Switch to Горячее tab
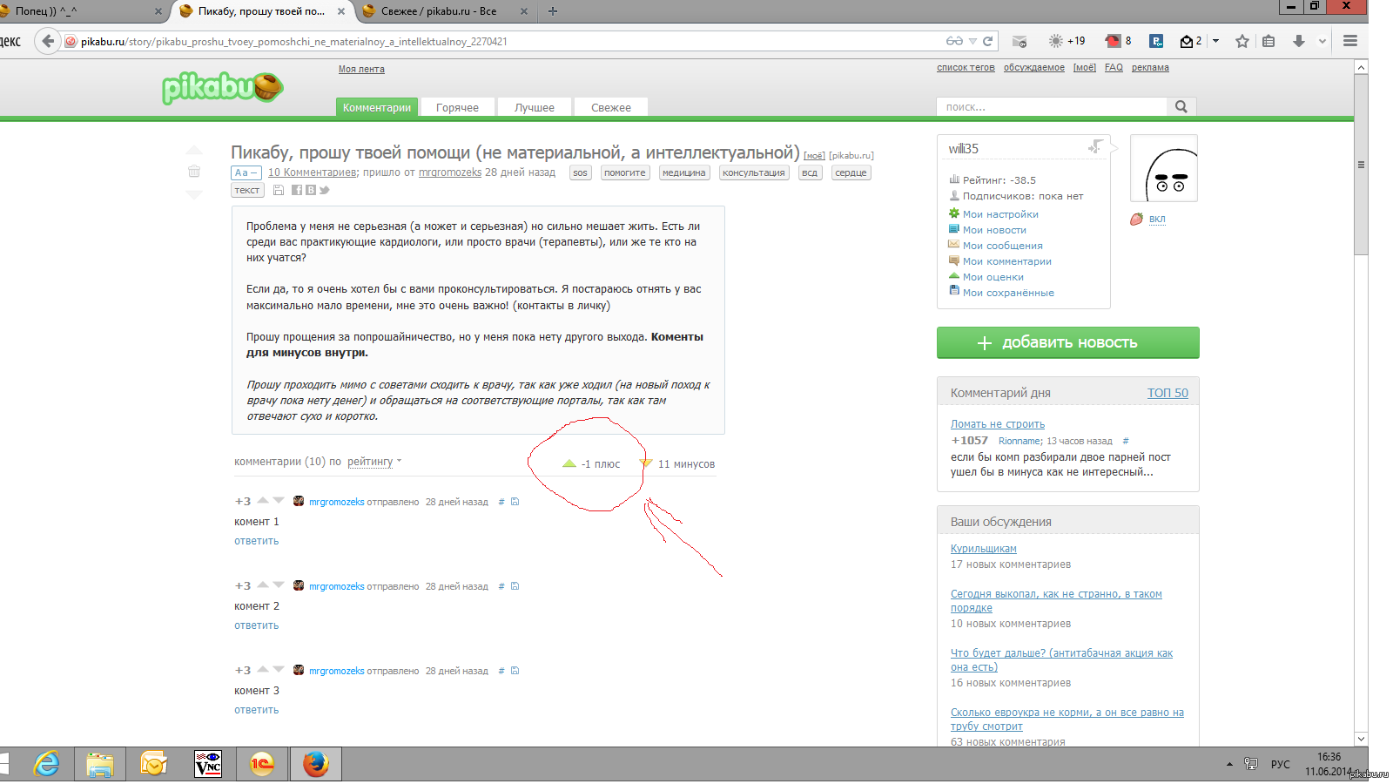The width and height of the screenshot is (1393, 784). coord(457,107)
